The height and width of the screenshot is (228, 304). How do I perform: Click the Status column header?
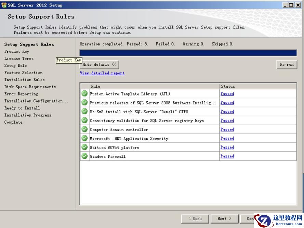point(257,87)
